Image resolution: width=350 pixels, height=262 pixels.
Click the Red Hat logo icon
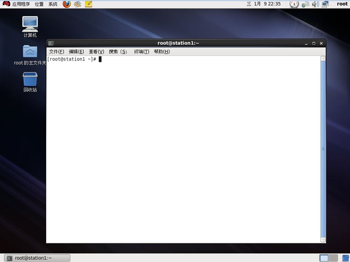(6, 4)
